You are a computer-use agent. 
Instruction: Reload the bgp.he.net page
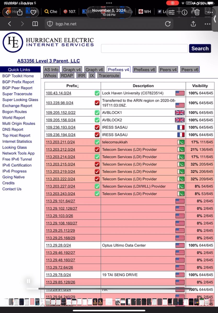(x=168, y=24)
